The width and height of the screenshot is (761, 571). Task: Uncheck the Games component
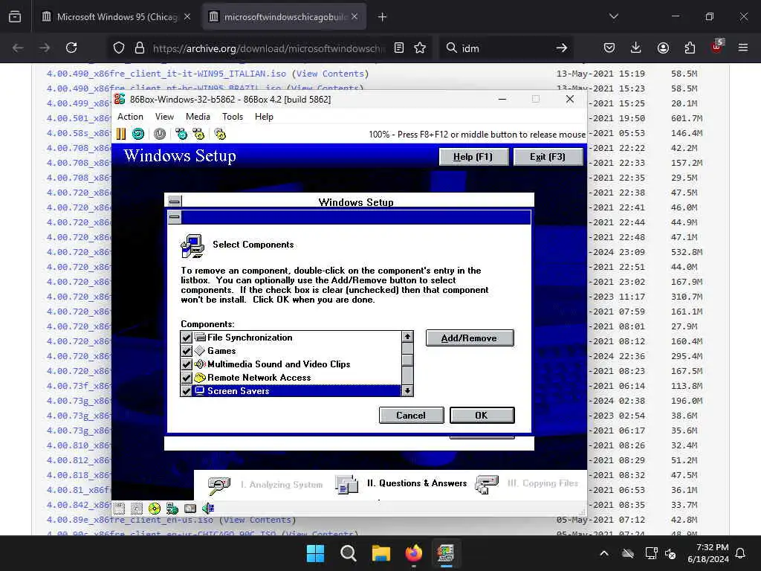[x=187, y=351]
